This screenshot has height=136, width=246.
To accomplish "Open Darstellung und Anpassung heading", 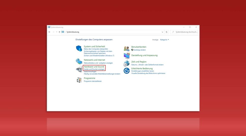I will tap(144, 55).
